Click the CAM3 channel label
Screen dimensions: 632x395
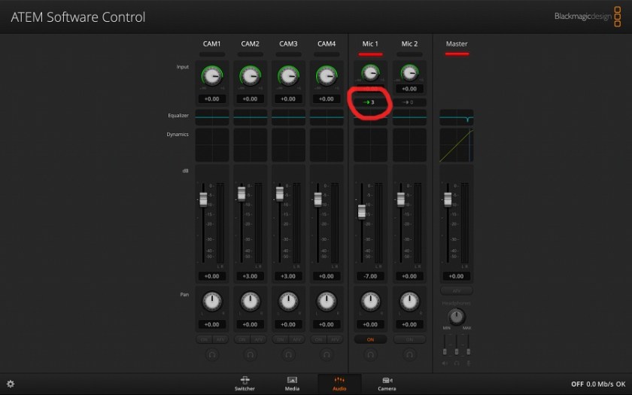[x=288, y=44]
